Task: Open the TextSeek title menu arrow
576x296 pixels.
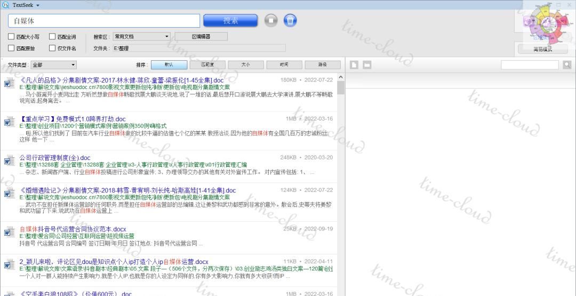Action: pyautogui.click(x=38, y=5)
